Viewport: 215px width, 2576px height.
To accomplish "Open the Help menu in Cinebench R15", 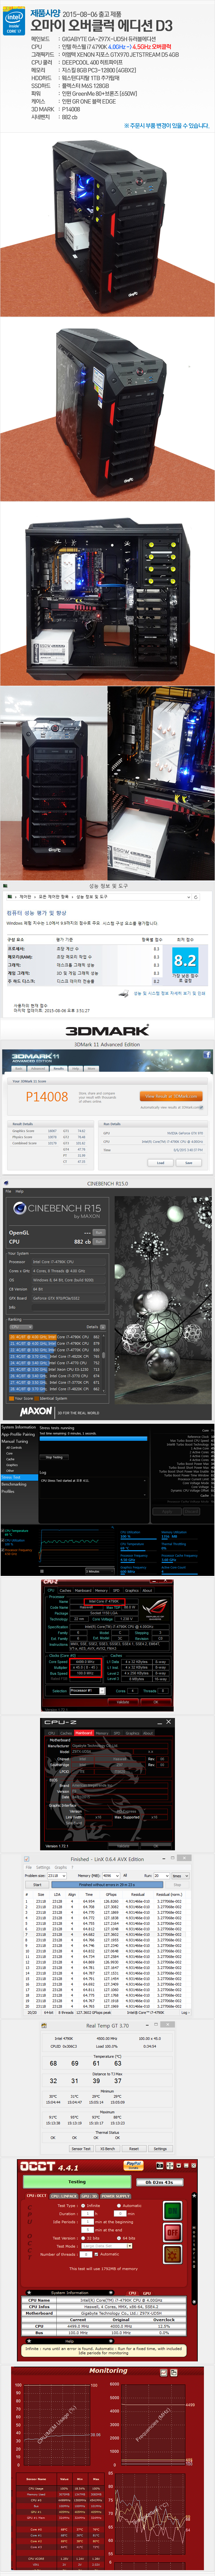I will pyautogui.click(x=20, y=1191).
